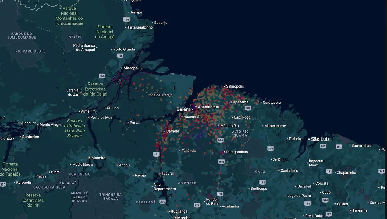This screenshot has width=387, height=219.
Task: Click the São Luís city label
Action: (x=320, y=139)
